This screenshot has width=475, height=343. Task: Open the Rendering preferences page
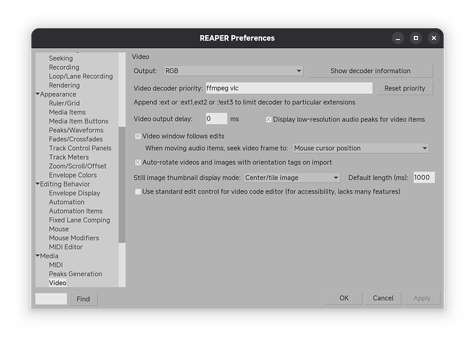[x=64, y=85]
